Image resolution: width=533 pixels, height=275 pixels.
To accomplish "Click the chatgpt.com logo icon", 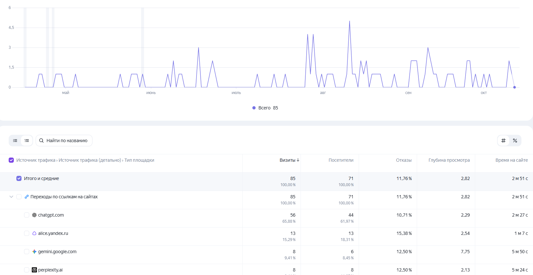I will (34, 215).
